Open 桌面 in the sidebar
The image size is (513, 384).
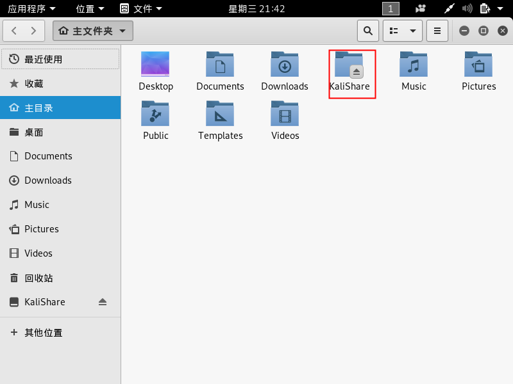click(x=60, y=132)
